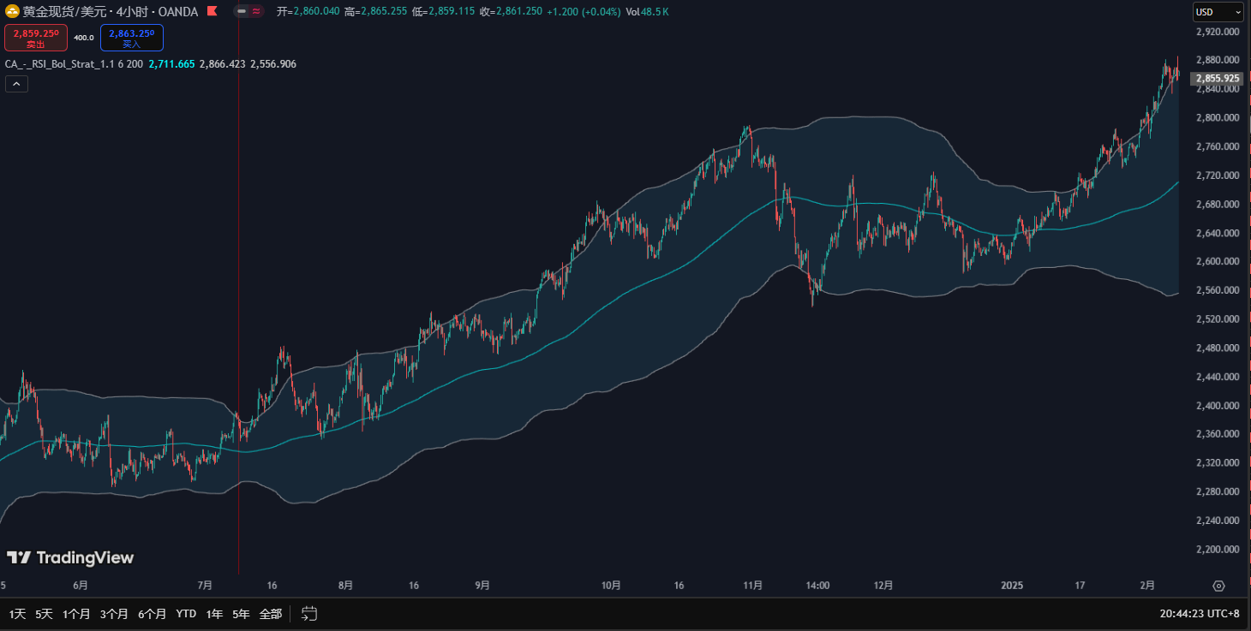Click the 2,556.906 indicator value
The image size is (1251, 631).
(x=273, y=64)
